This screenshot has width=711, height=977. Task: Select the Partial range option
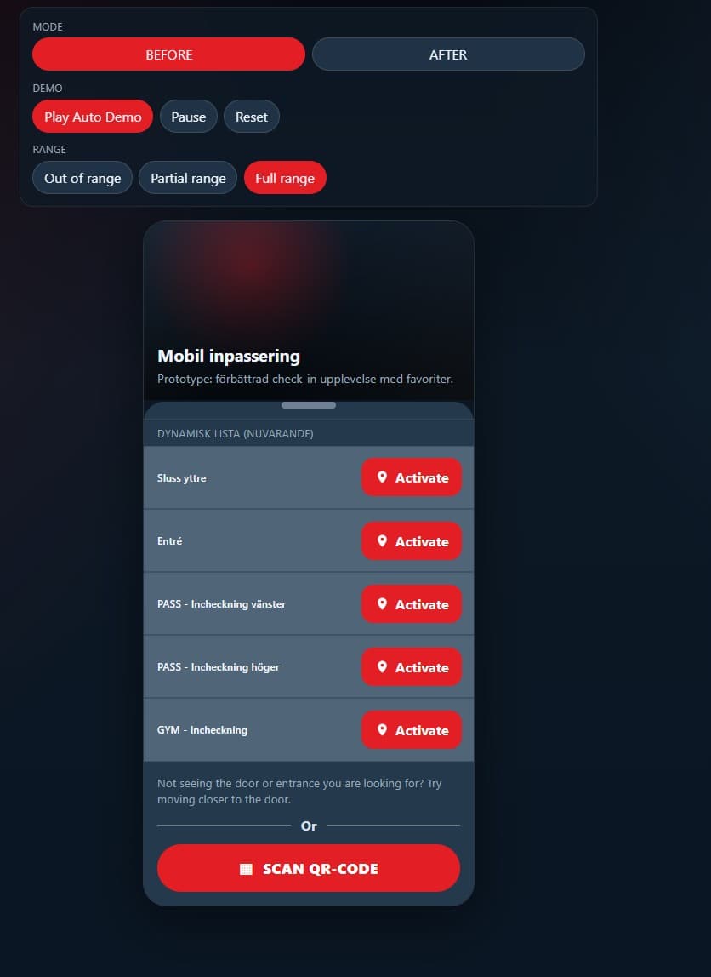point(188,178)
